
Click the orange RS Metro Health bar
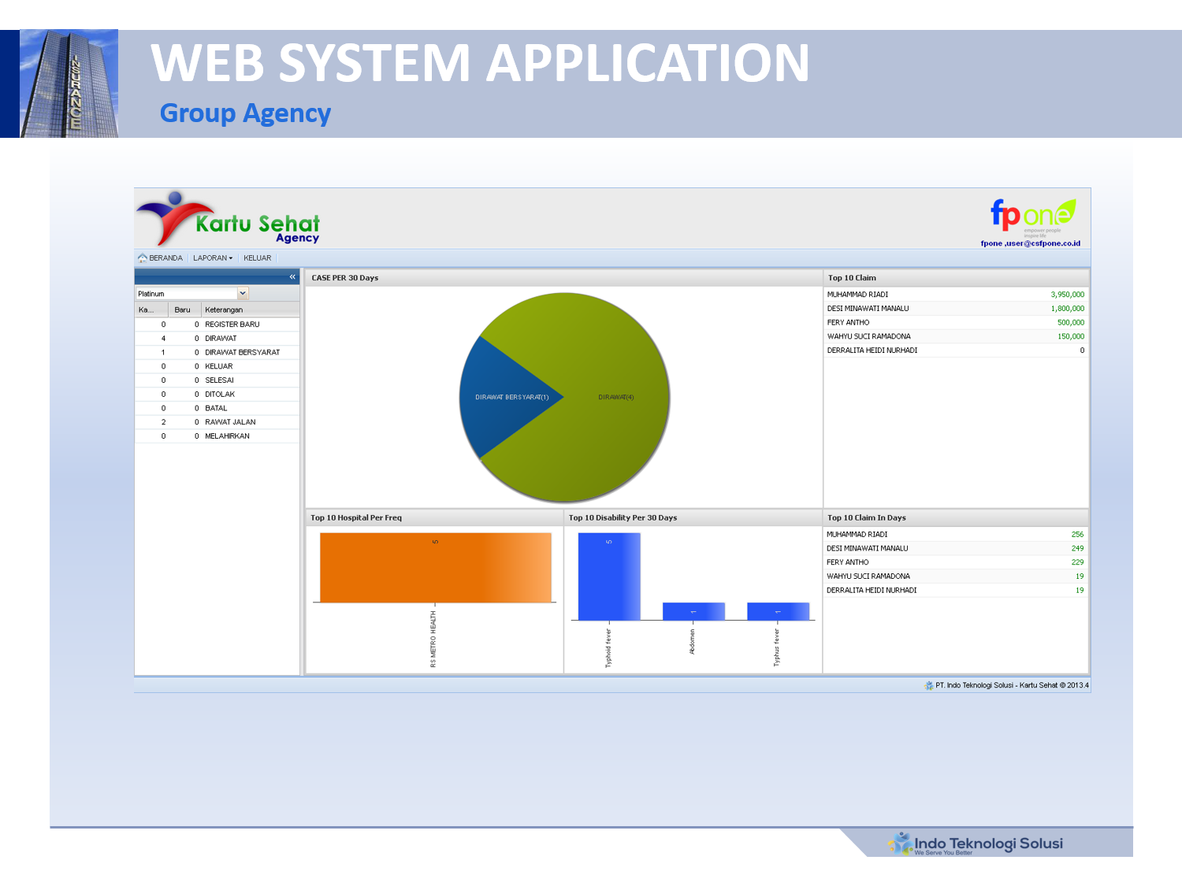tap(435, 568)
